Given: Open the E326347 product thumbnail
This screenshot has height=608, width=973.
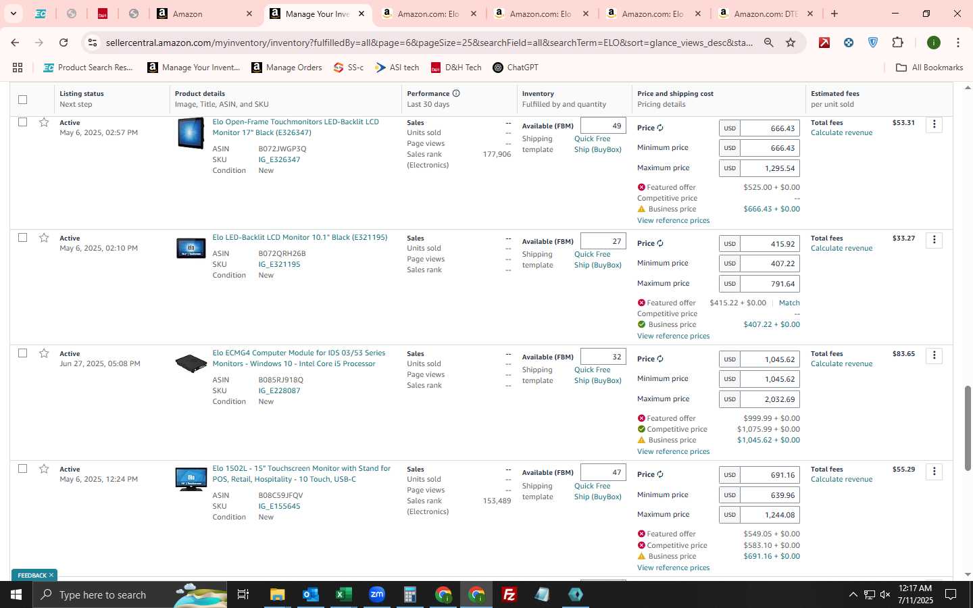Looking at the screenshot, I should [x=191, y=133].
